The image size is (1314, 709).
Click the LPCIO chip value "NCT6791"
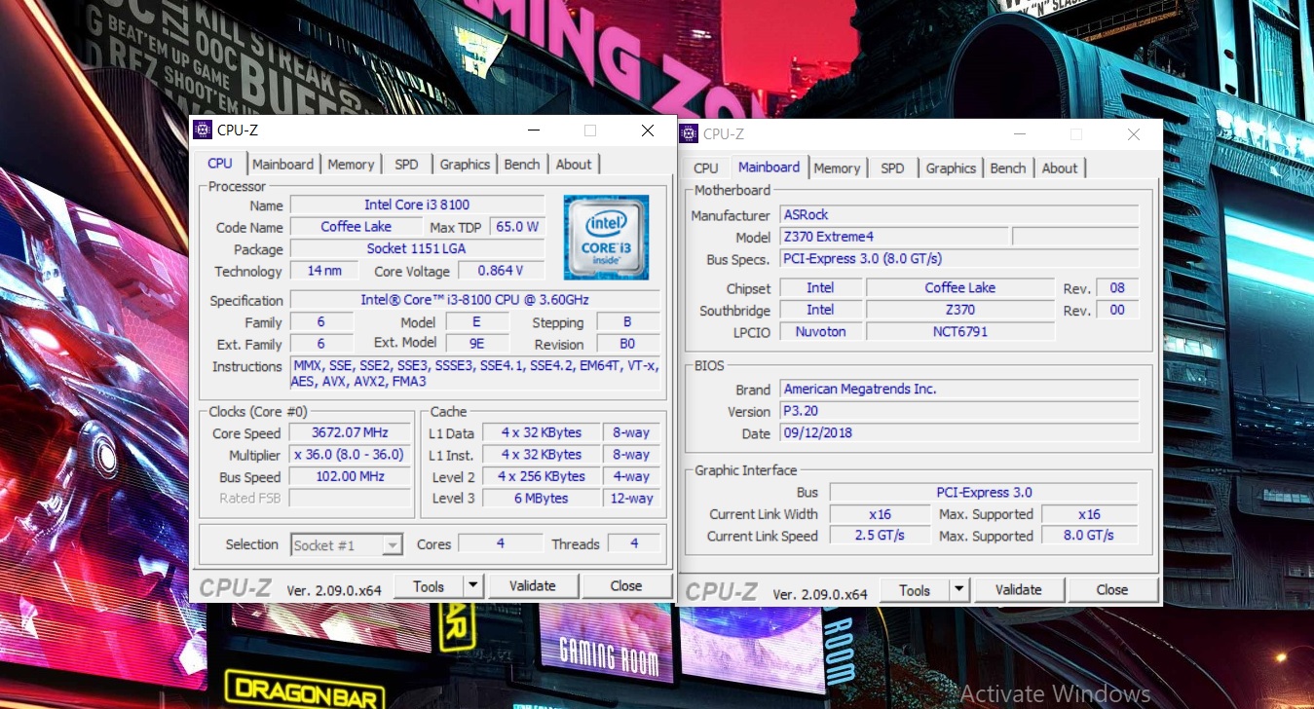click(x=960, y=332)
